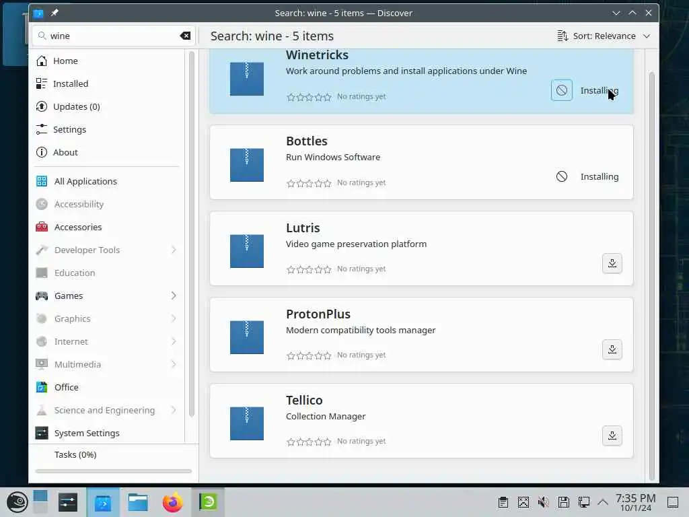The image size is (689, 517).
Task: Open Discover Settings page
Action: point(108,129)
